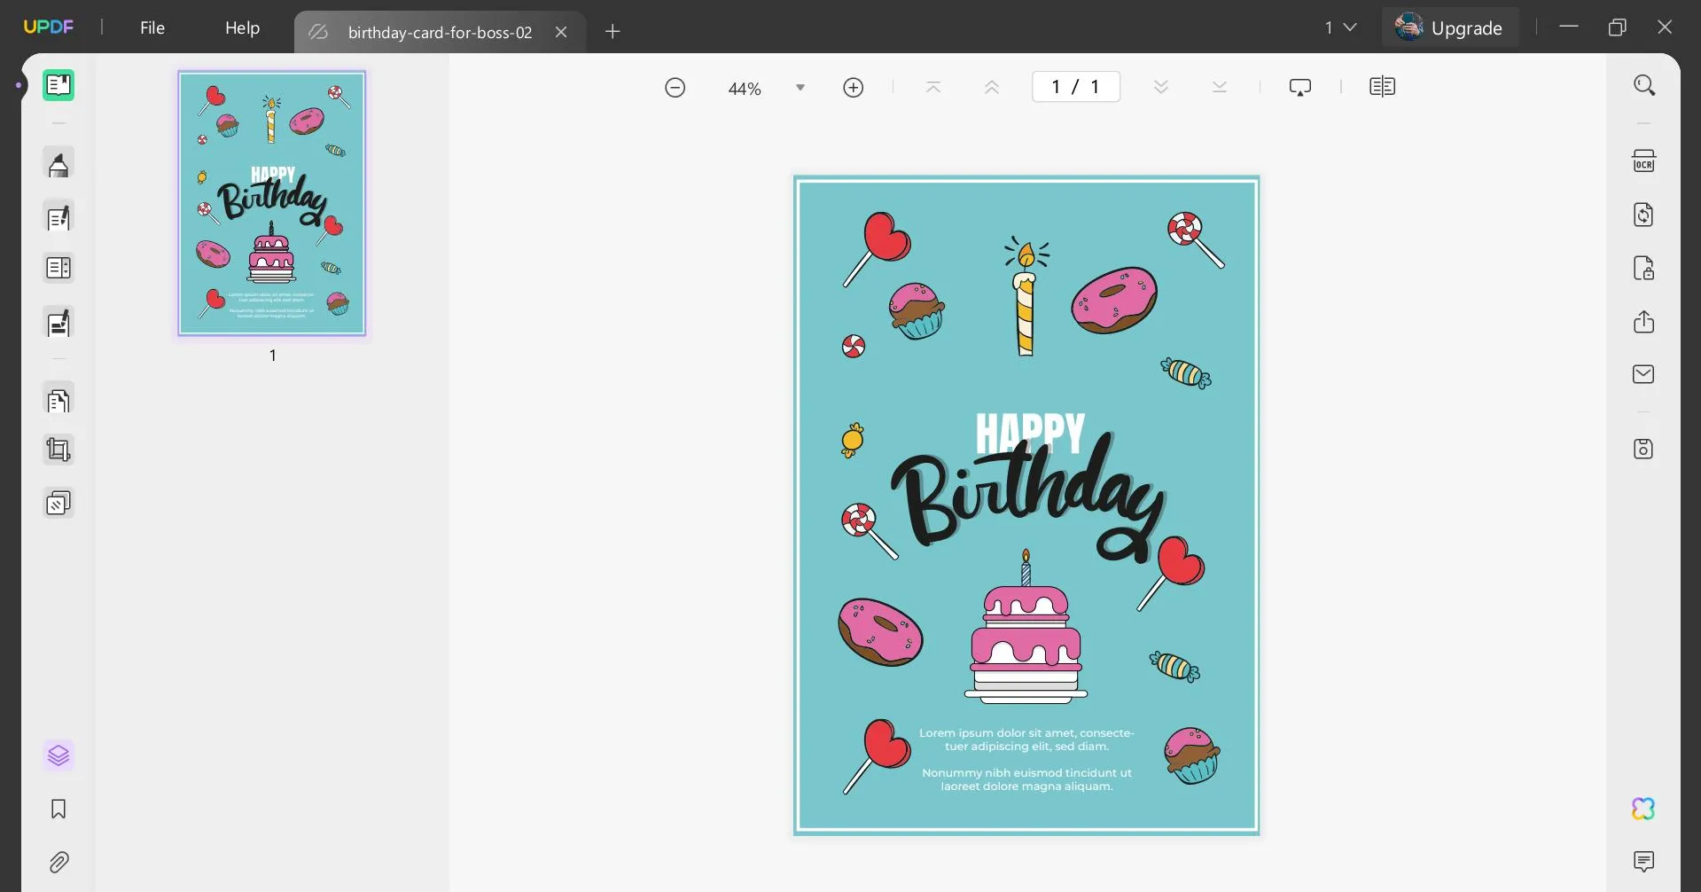Screen dimensions: 1701x892
Task: Open a new document tab with plus
Action: (613, 32)
